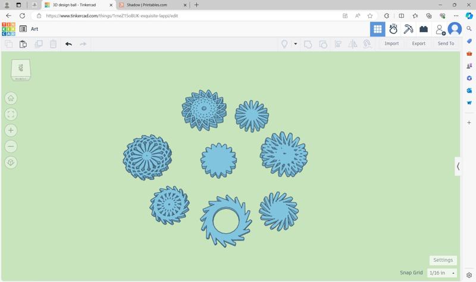
Task: Click the Read aloud icon in address bar
Action: click(358, 16)
